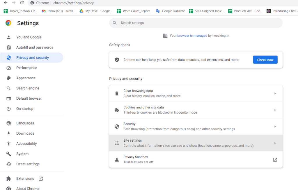Click the Safety check shield icon
The height and width of the screenshot is (190, 298).
coord(117,60)
